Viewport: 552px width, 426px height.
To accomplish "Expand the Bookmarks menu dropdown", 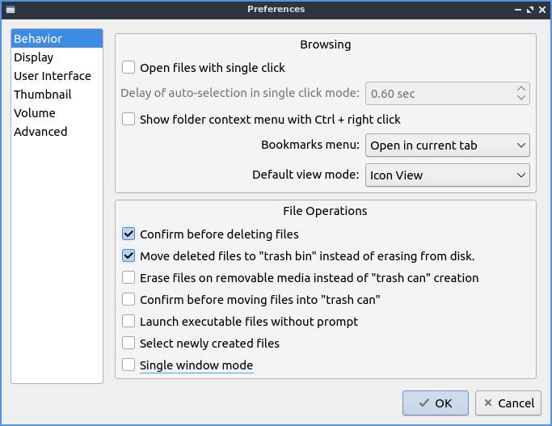I will pos(448,146).
